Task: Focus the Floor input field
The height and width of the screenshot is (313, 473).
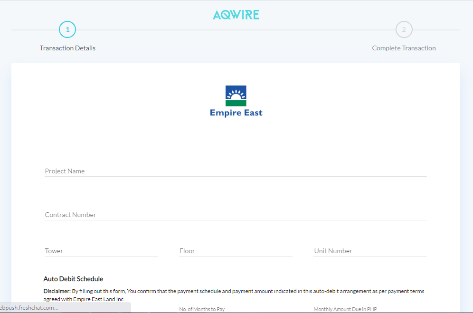Action: [236, 251]
